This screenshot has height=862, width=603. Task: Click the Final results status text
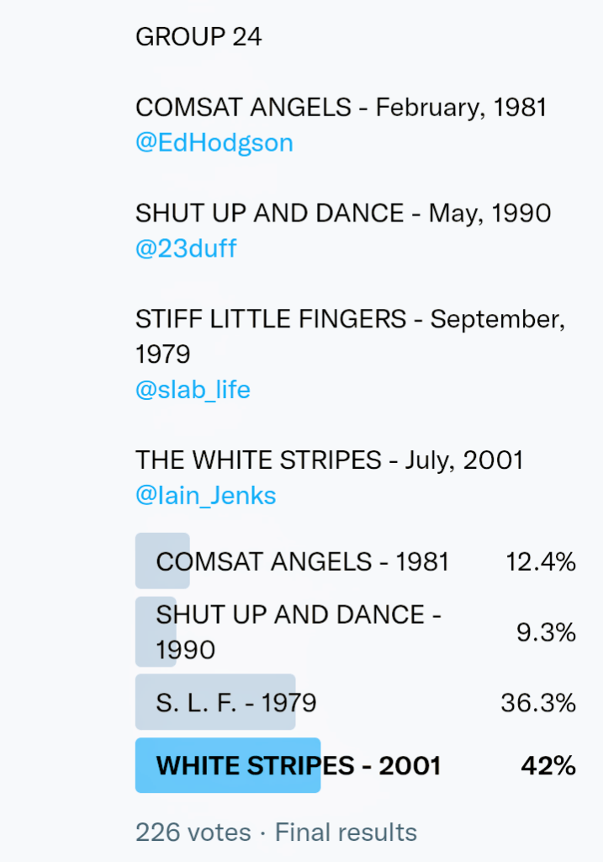coord(346,833)
